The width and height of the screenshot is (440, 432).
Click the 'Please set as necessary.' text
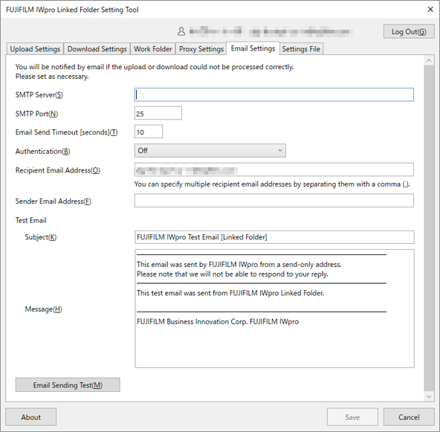52,77
